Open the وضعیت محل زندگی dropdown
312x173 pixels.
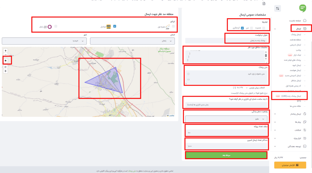pyautogui.click(x=226, y=119)
